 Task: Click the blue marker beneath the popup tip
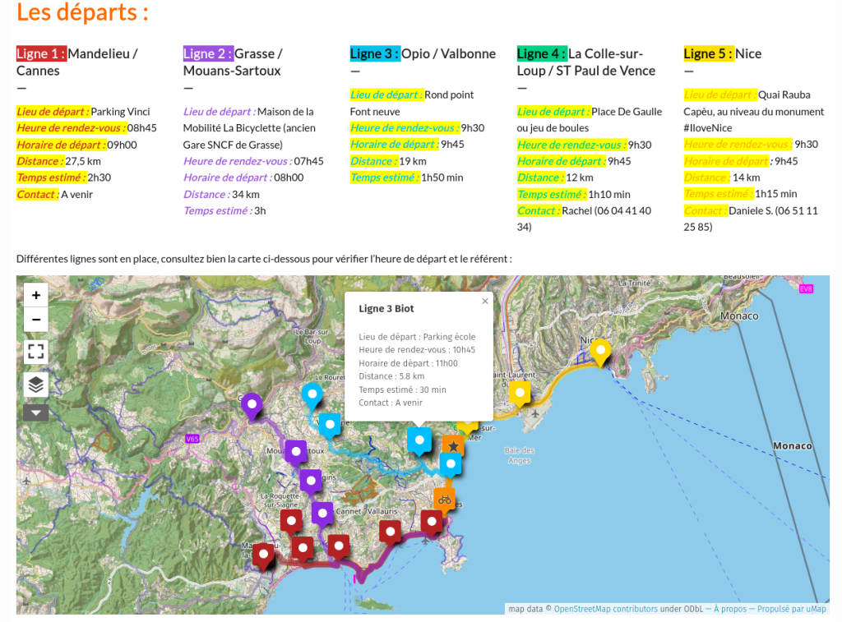click(419, 440)
